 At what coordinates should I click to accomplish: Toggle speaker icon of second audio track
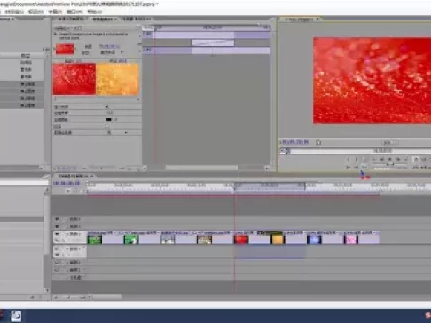pyautogui.click(x=57, y=262)
